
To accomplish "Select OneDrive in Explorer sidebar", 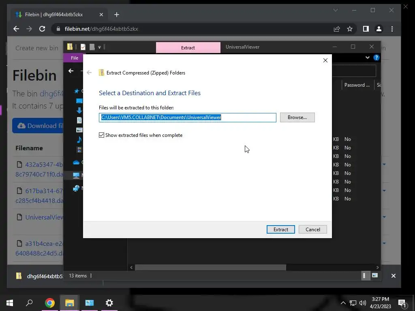I will pyautogui.click(x=76, y=162).
